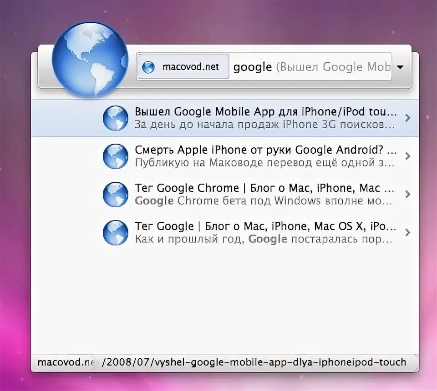The width and height of the screenshot is (437, 391).
Task: Click the globe icon of 'Смерть Apple iPhone' result
Action: (115, 156)
